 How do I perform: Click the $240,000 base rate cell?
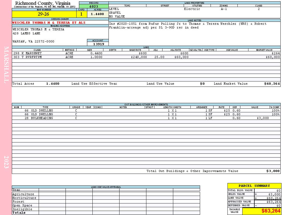pos(139,57)
